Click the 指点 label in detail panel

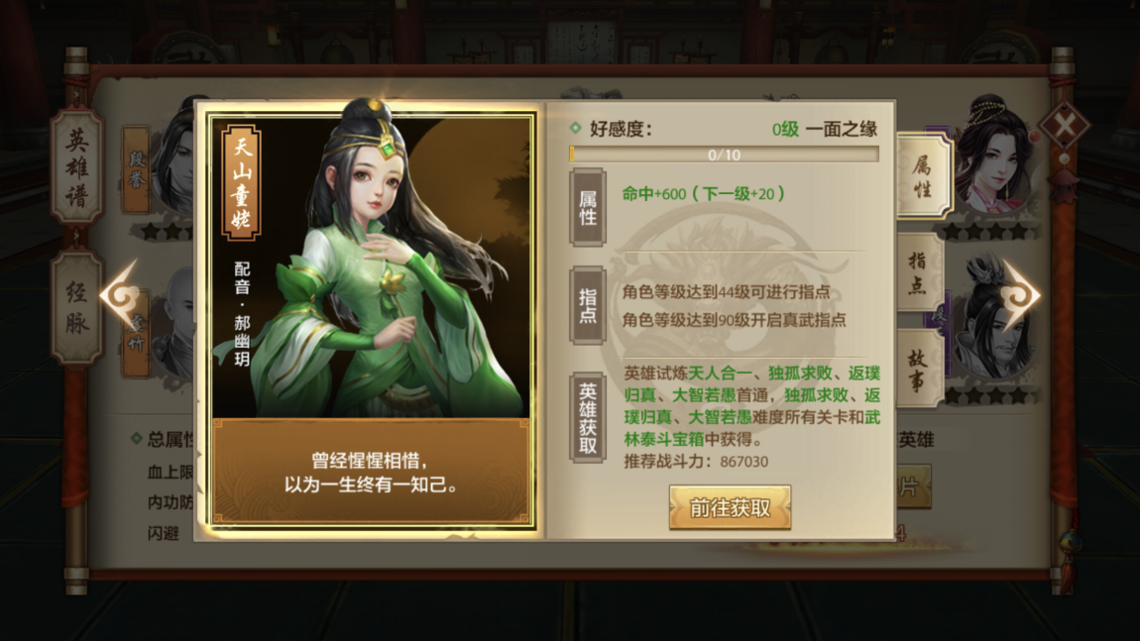588,305
